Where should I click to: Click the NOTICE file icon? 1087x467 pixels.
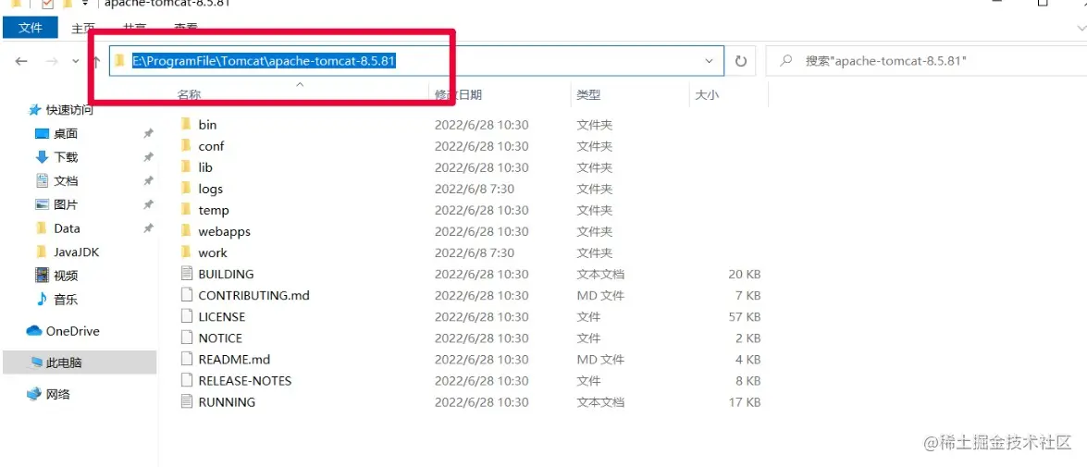[186, 338]
